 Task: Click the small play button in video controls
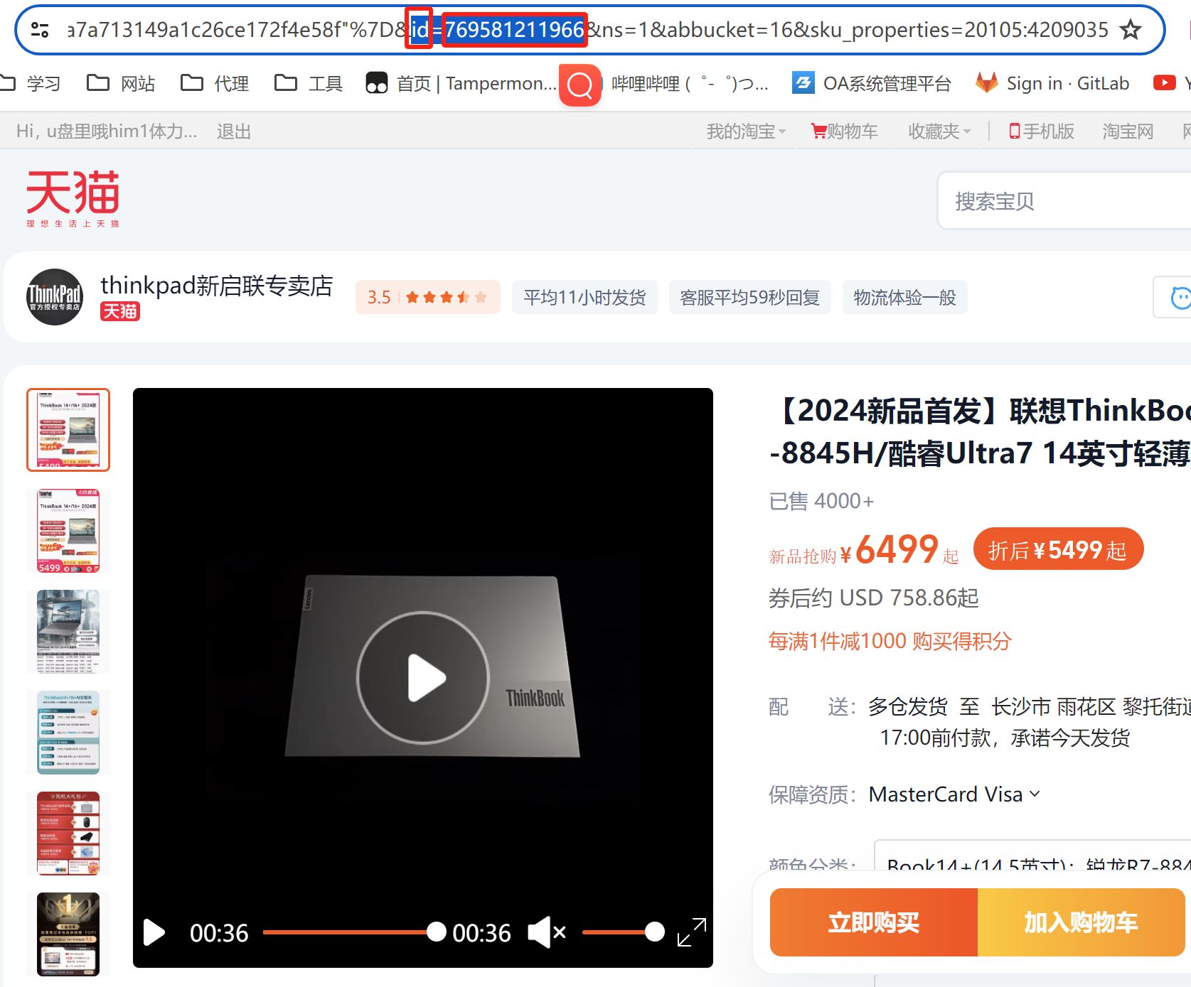pos(154,932)
